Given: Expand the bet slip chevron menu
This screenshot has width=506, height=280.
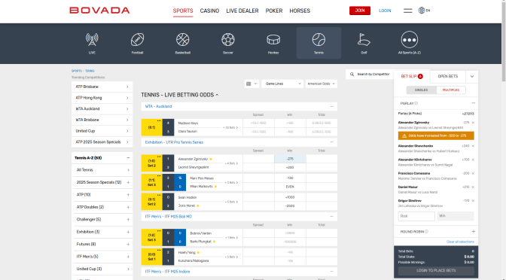Looking at the screenshot, I should pyautogui.click(x=472, y=77).
